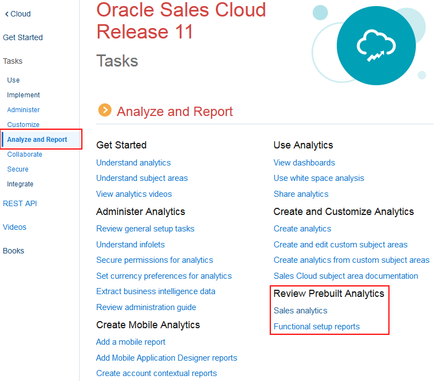Click Extract business intelligence data
Image resolution: width=434 pixels, height=381 pixels.
click(155, 291)
